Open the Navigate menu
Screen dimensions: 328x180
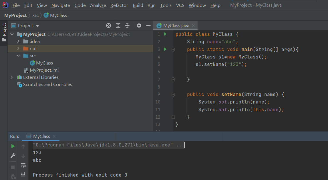coord(61,5)
